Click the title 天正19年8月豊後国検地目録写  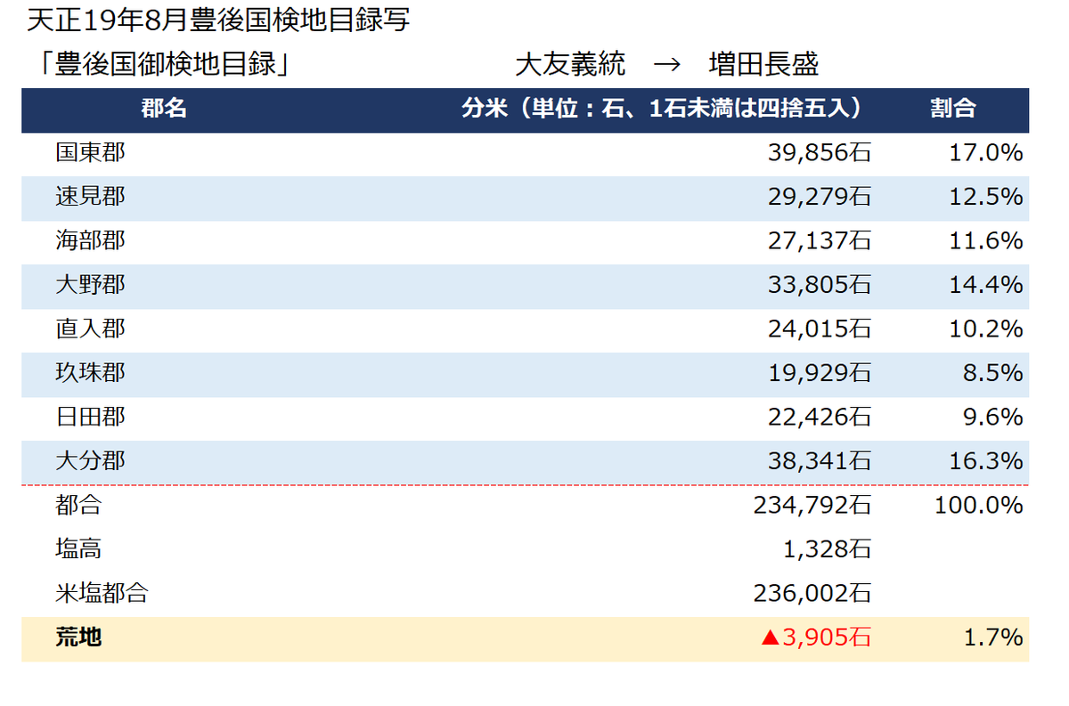tap(219, 20)
